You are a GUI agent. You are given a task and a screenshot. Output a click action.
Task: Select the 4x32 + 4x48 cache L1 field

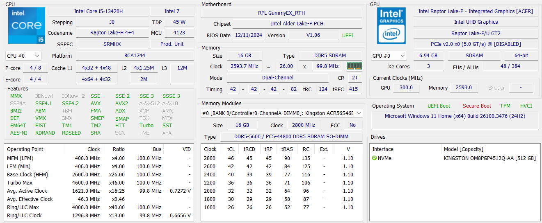[96, 68]
